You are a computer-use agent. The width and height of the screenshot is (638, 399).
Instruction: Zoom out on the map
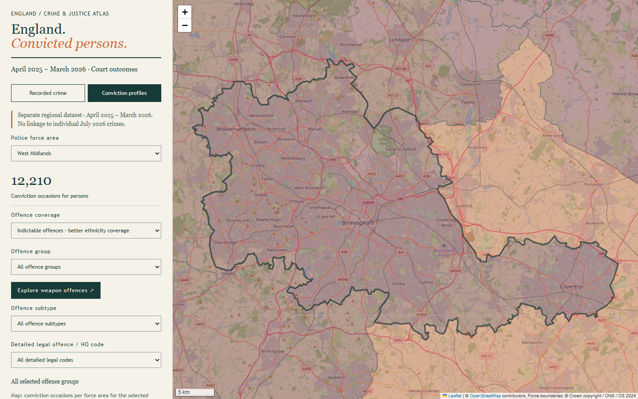(185, 25)
